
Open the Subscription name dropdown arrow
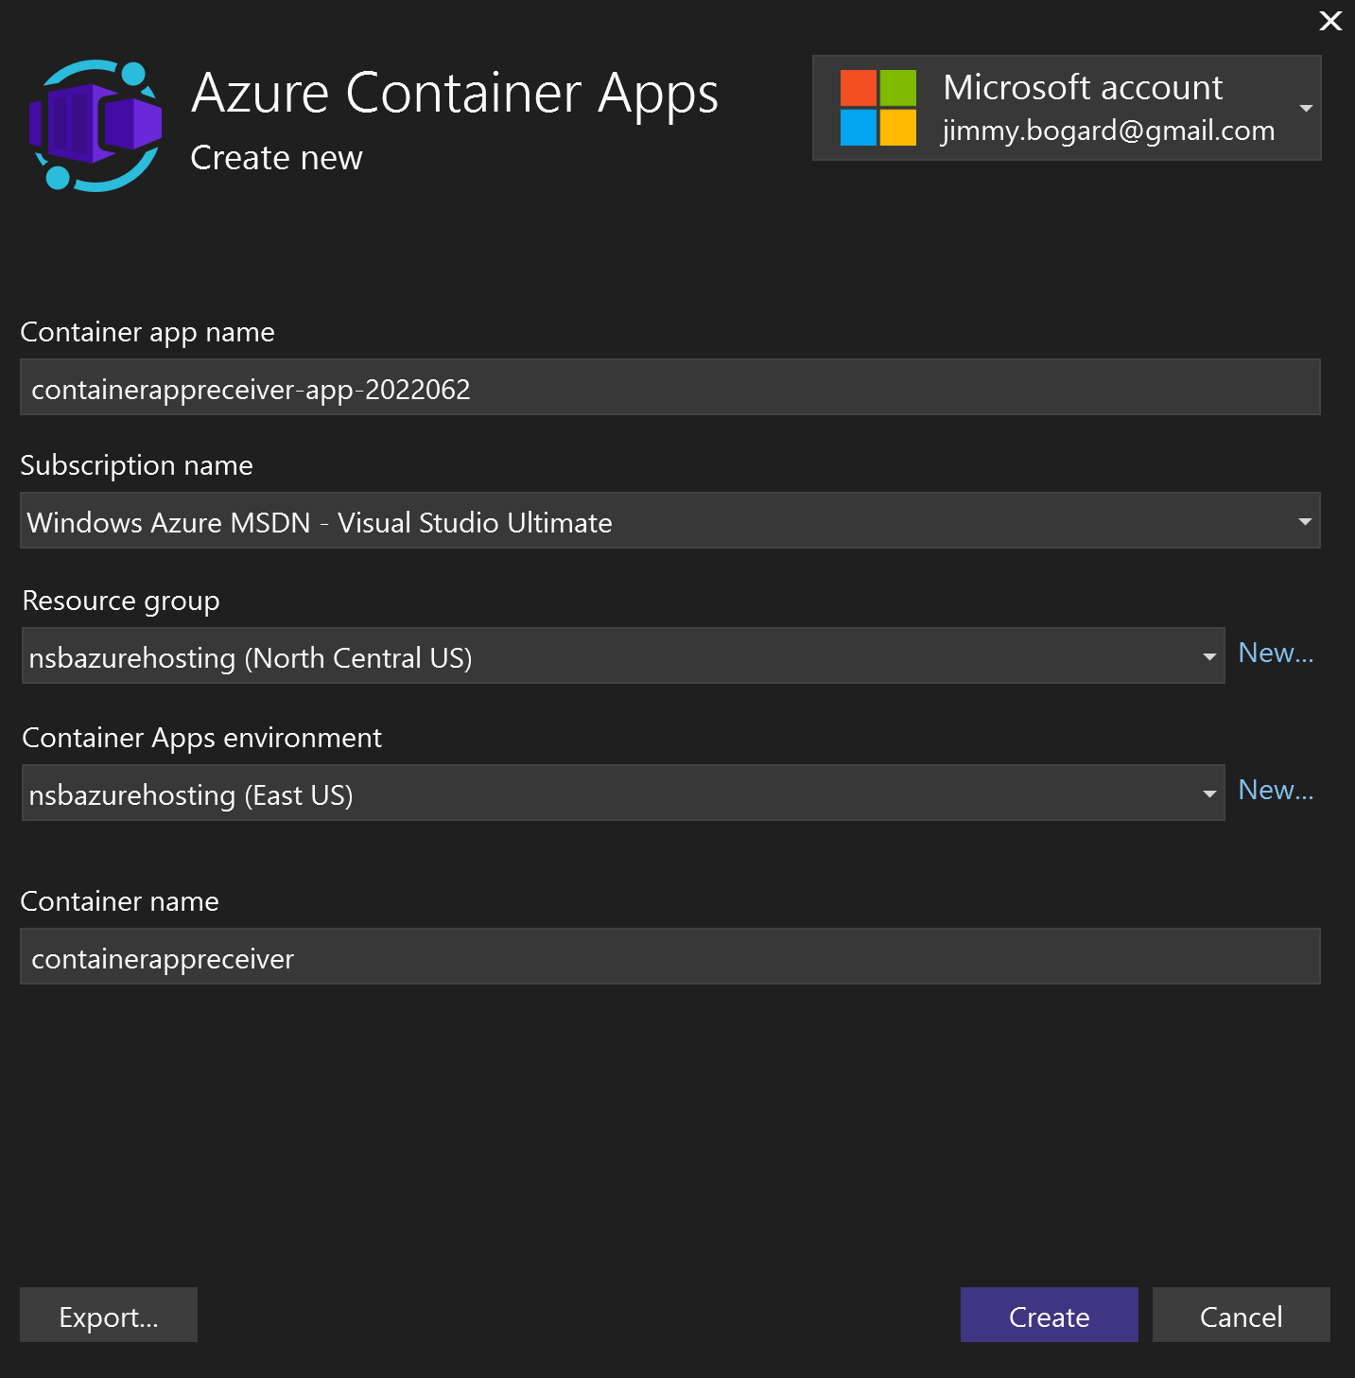pos(1305,521)
